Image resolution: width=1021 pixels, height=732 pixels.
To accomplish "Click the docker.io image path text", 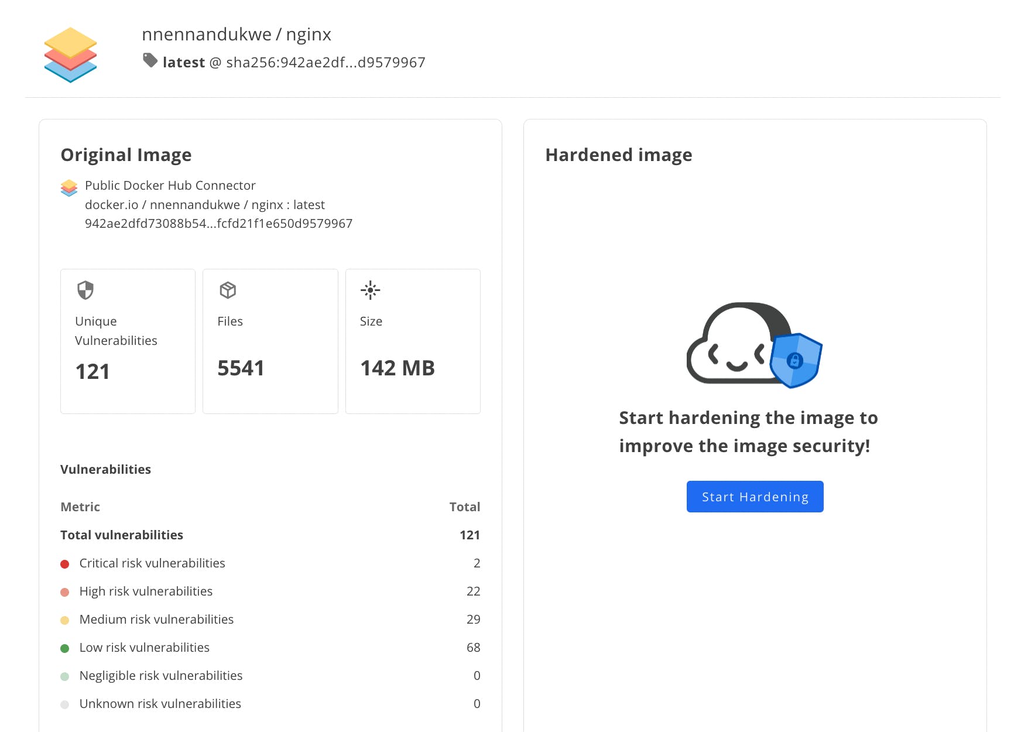I will (x=205, y=205).
